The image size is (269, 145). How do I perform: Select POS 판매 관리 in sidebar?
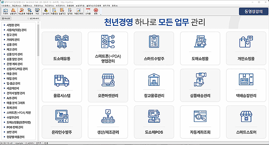click(x=15, y=127)
